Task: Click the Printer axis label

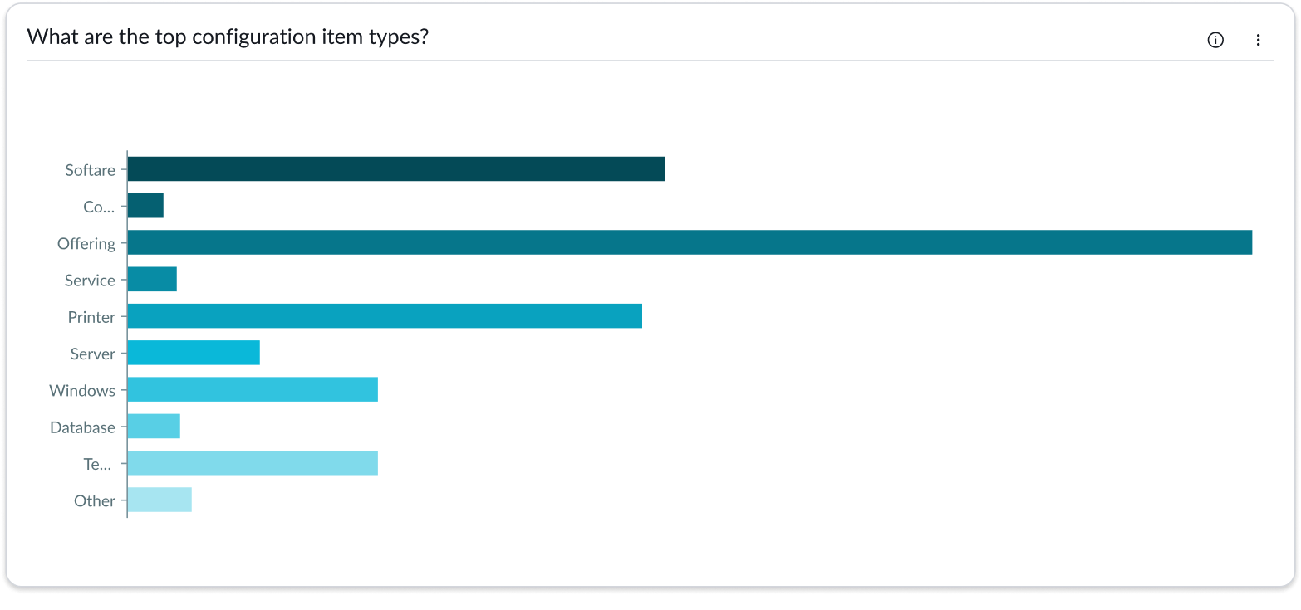Action: [94, 316]
